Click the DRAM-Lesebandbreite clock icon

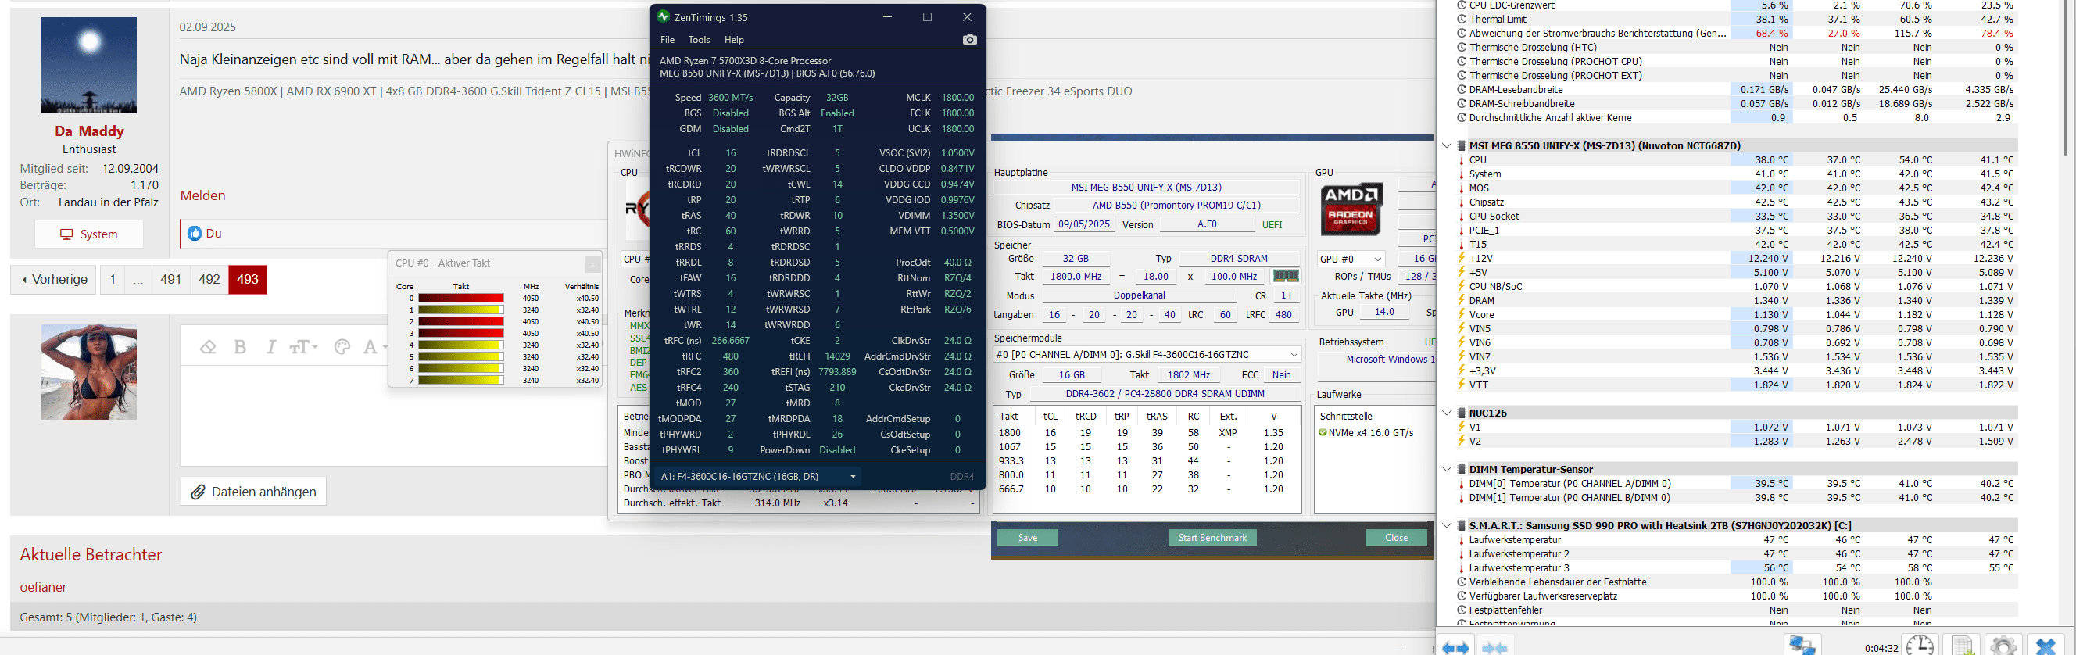[1461, 89]
